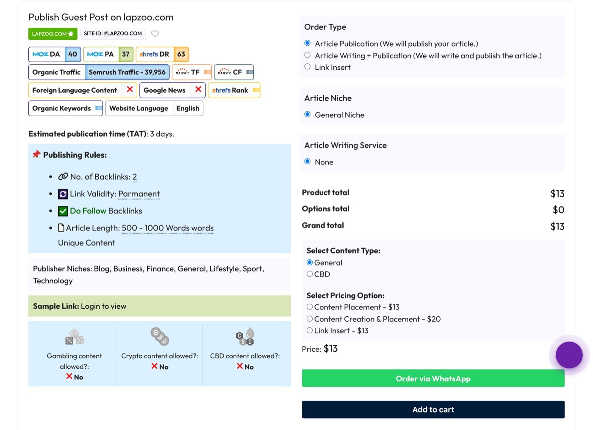Click the Article Length document icon
The width and height of the screenshot is (593, 430).
(61, 228)
